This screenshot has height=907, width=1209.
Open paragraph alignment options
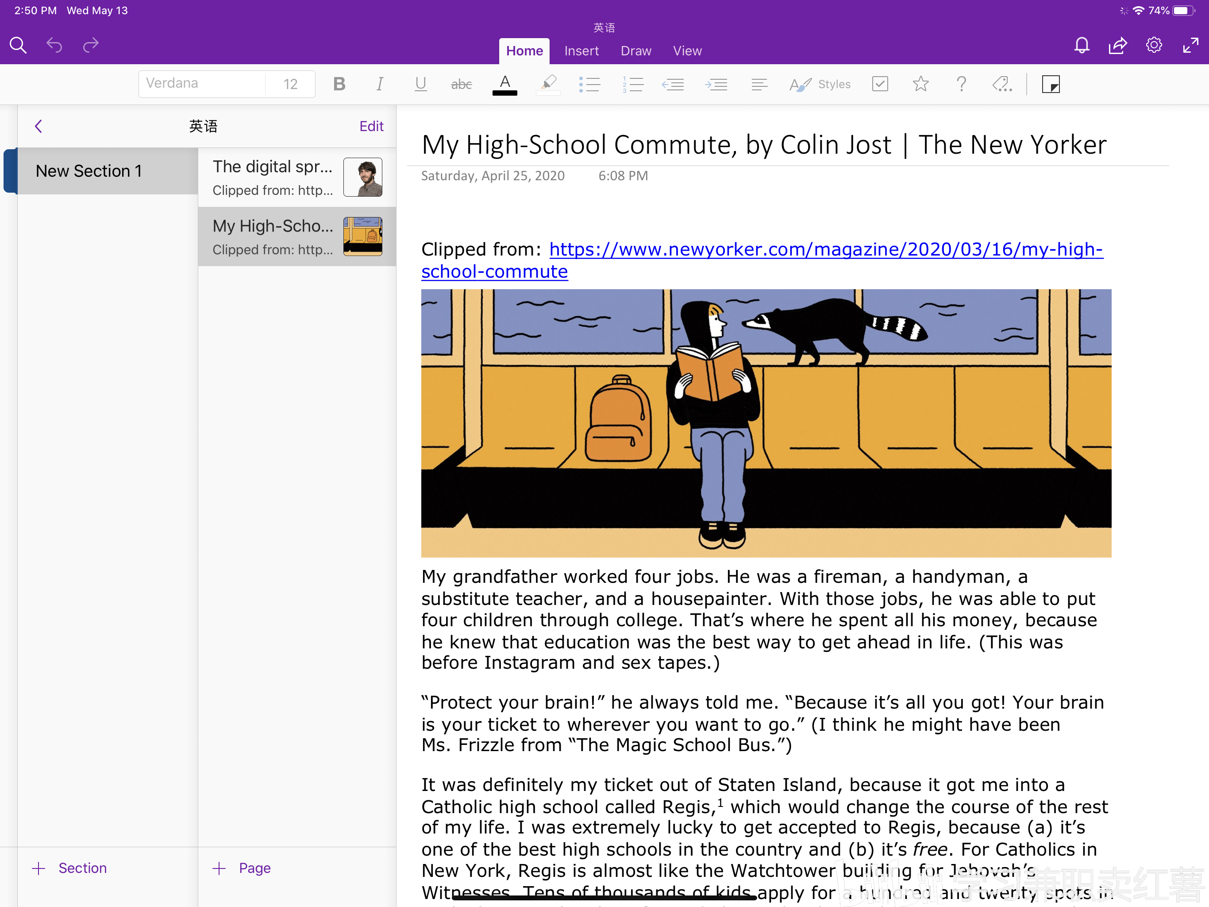760,84
